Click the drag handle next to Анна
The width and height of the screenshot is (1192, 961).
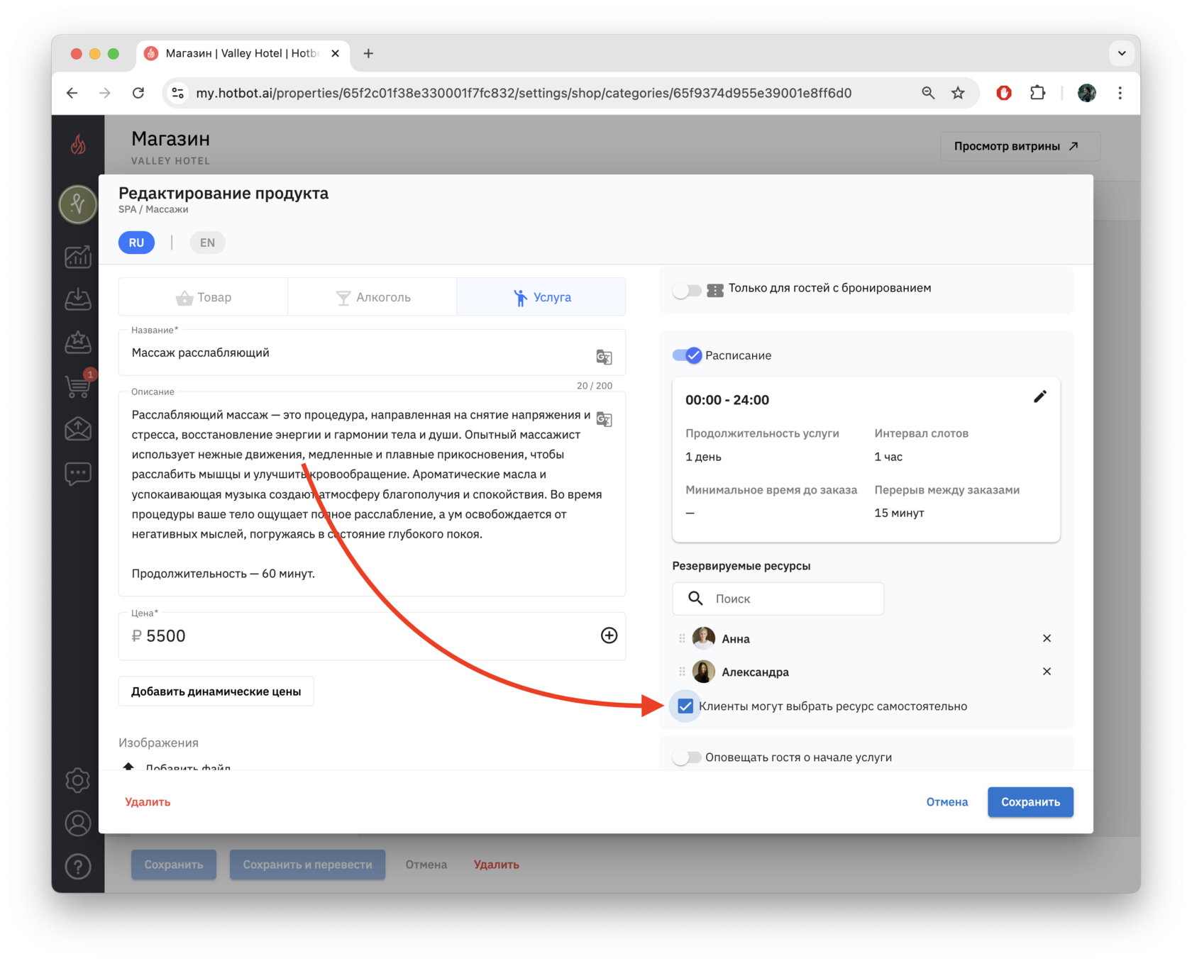tap(682, 638)
